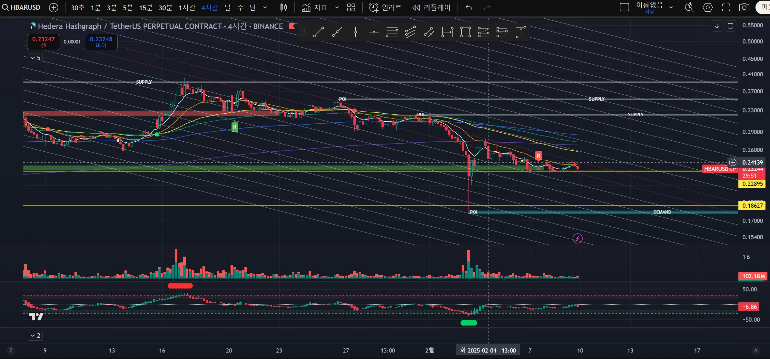Expand the layout management chevron
Screen dimensions: 770x359
[671, 7]
